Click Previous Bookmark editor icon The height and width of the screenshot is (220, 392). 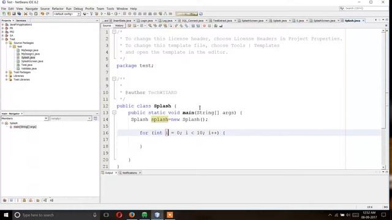click(x=176, y=26)
